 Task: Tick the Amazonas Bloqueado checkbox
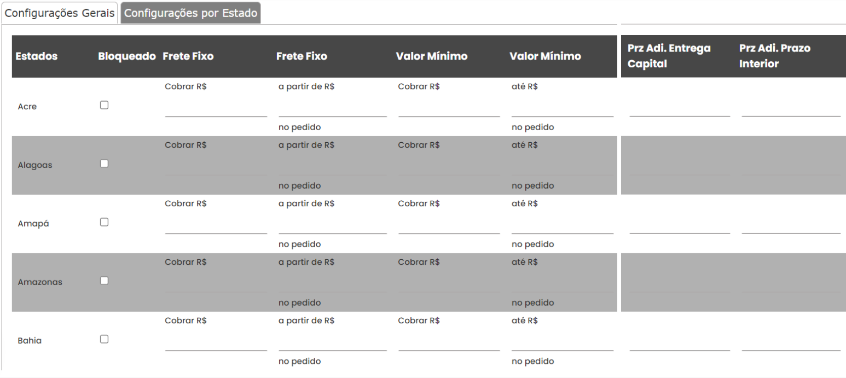tap(105, 281)
